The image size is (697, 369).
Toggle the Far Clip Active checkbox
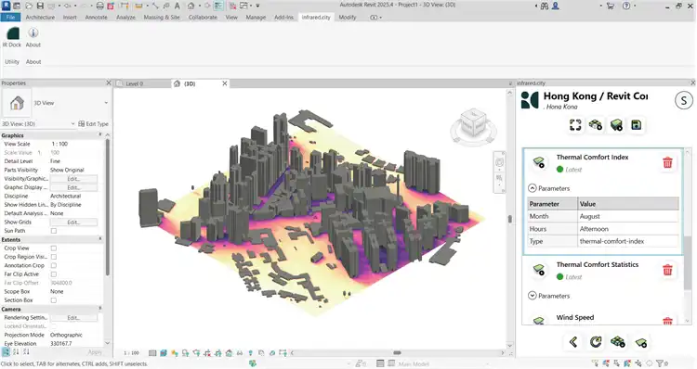(54, 274)
